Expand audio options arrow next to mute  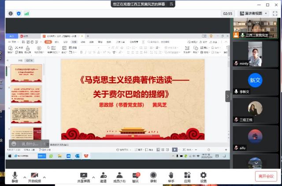pos(25,176)
